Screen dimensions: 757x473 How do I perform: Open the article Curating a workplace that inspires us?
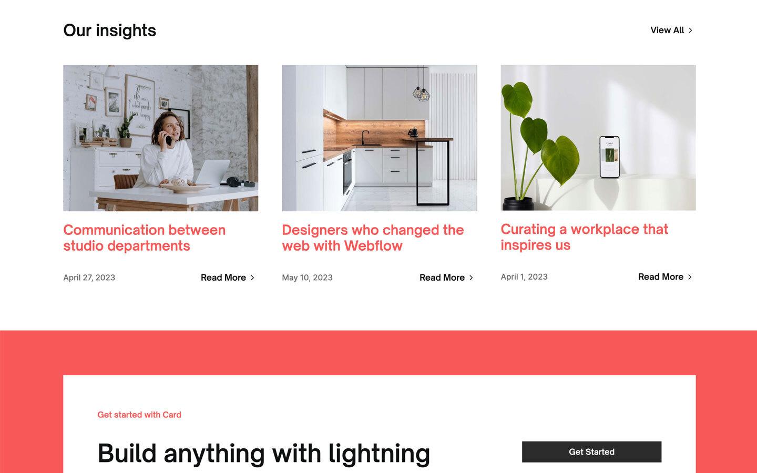(585, 236)
